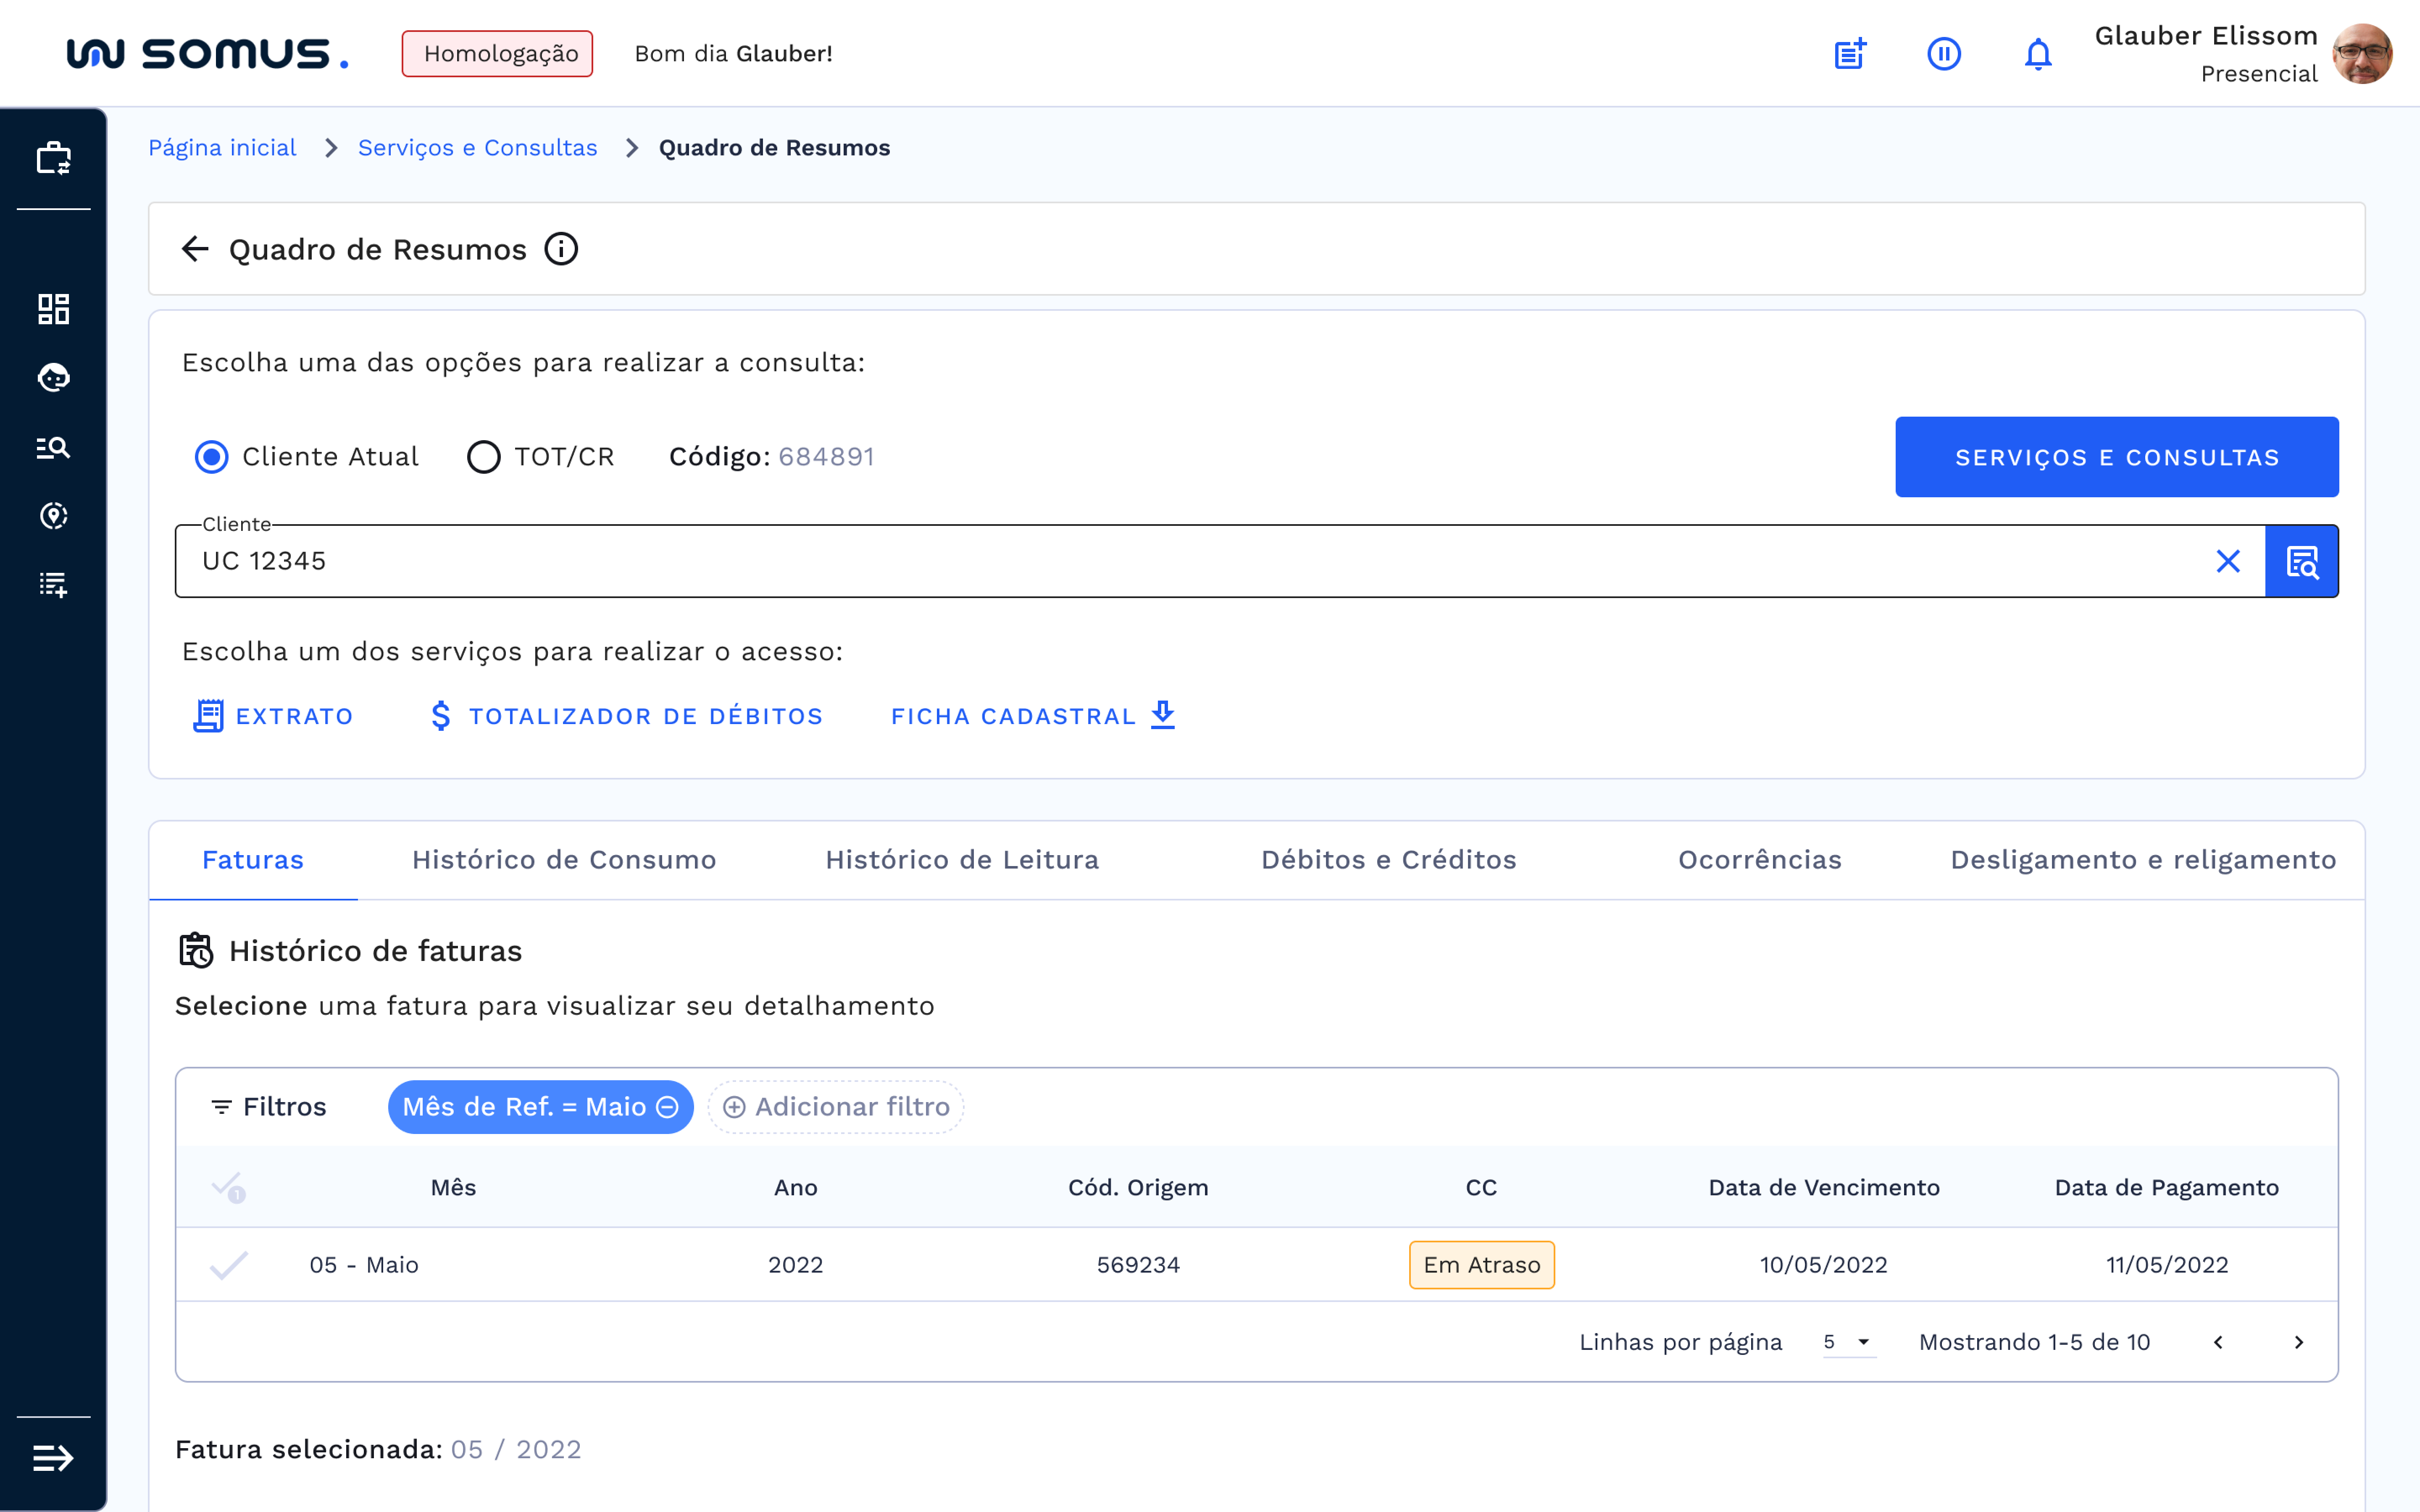Remove the Mês de Ref. = Maio filter
2420x1512 pixels.
pyautogui.click(x=667, y=1107)
